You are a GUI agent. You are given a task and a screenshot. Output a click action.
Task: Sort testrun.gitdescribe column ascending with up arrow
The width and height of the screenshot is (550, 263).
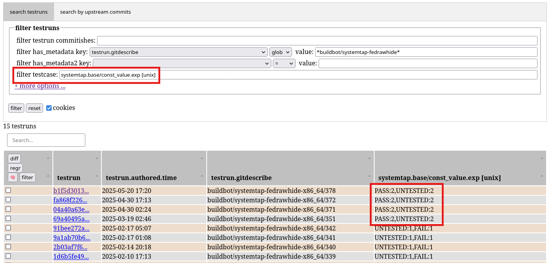(x=370, y=177)
